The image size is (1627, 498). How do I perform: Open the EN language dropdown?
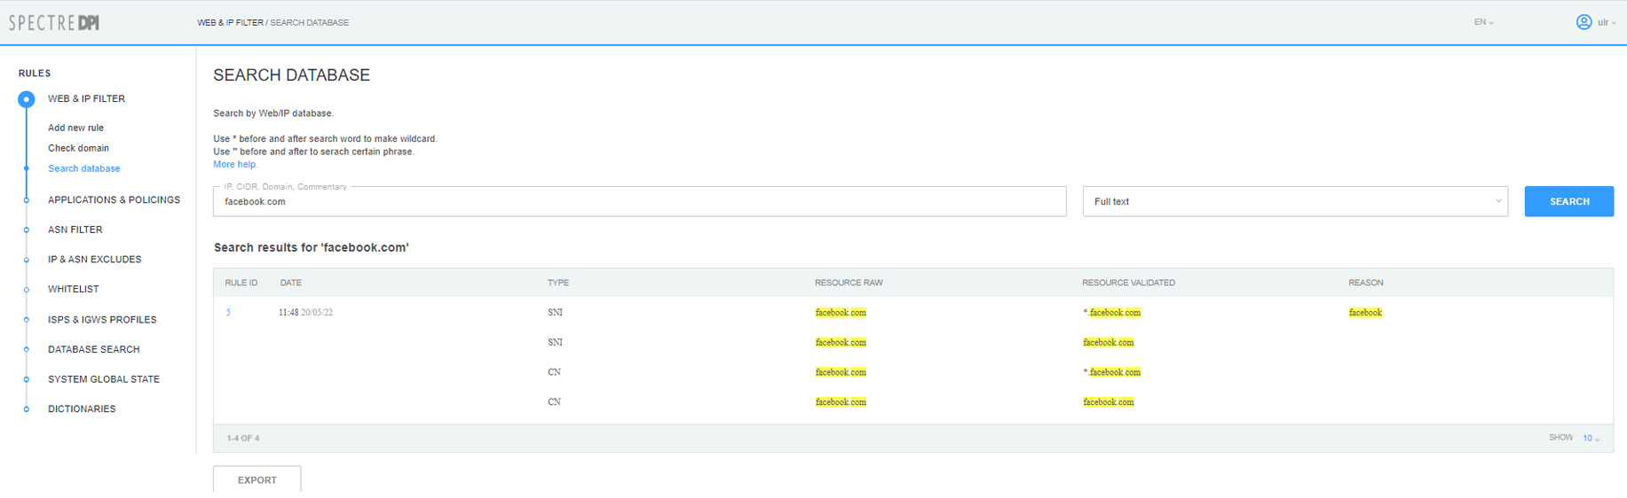click(1483, 22)
